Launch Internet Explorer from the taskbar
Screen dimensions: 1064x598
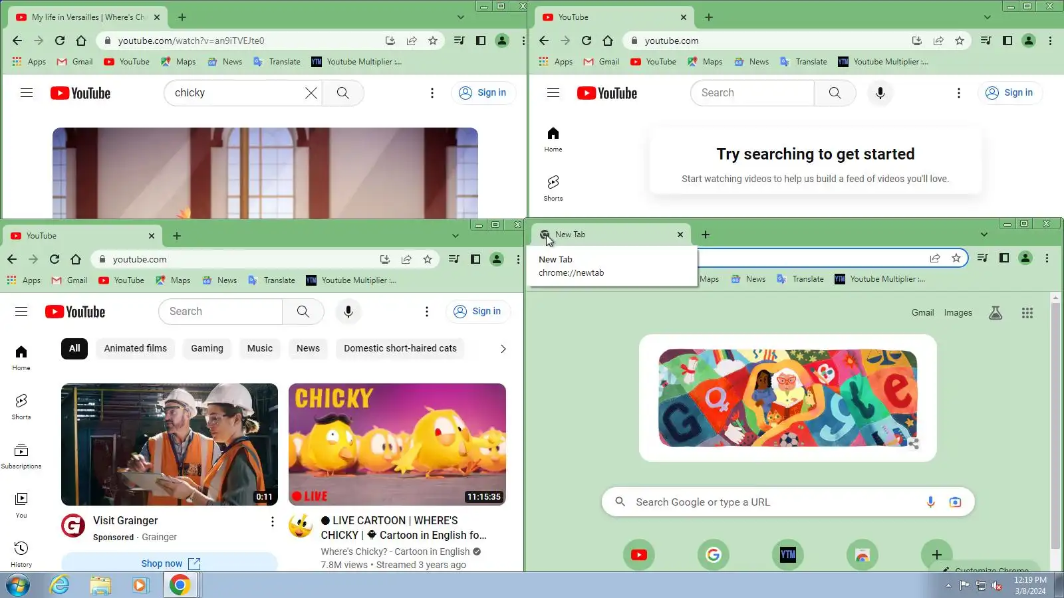pyautogui.click(x=60, y=585)
